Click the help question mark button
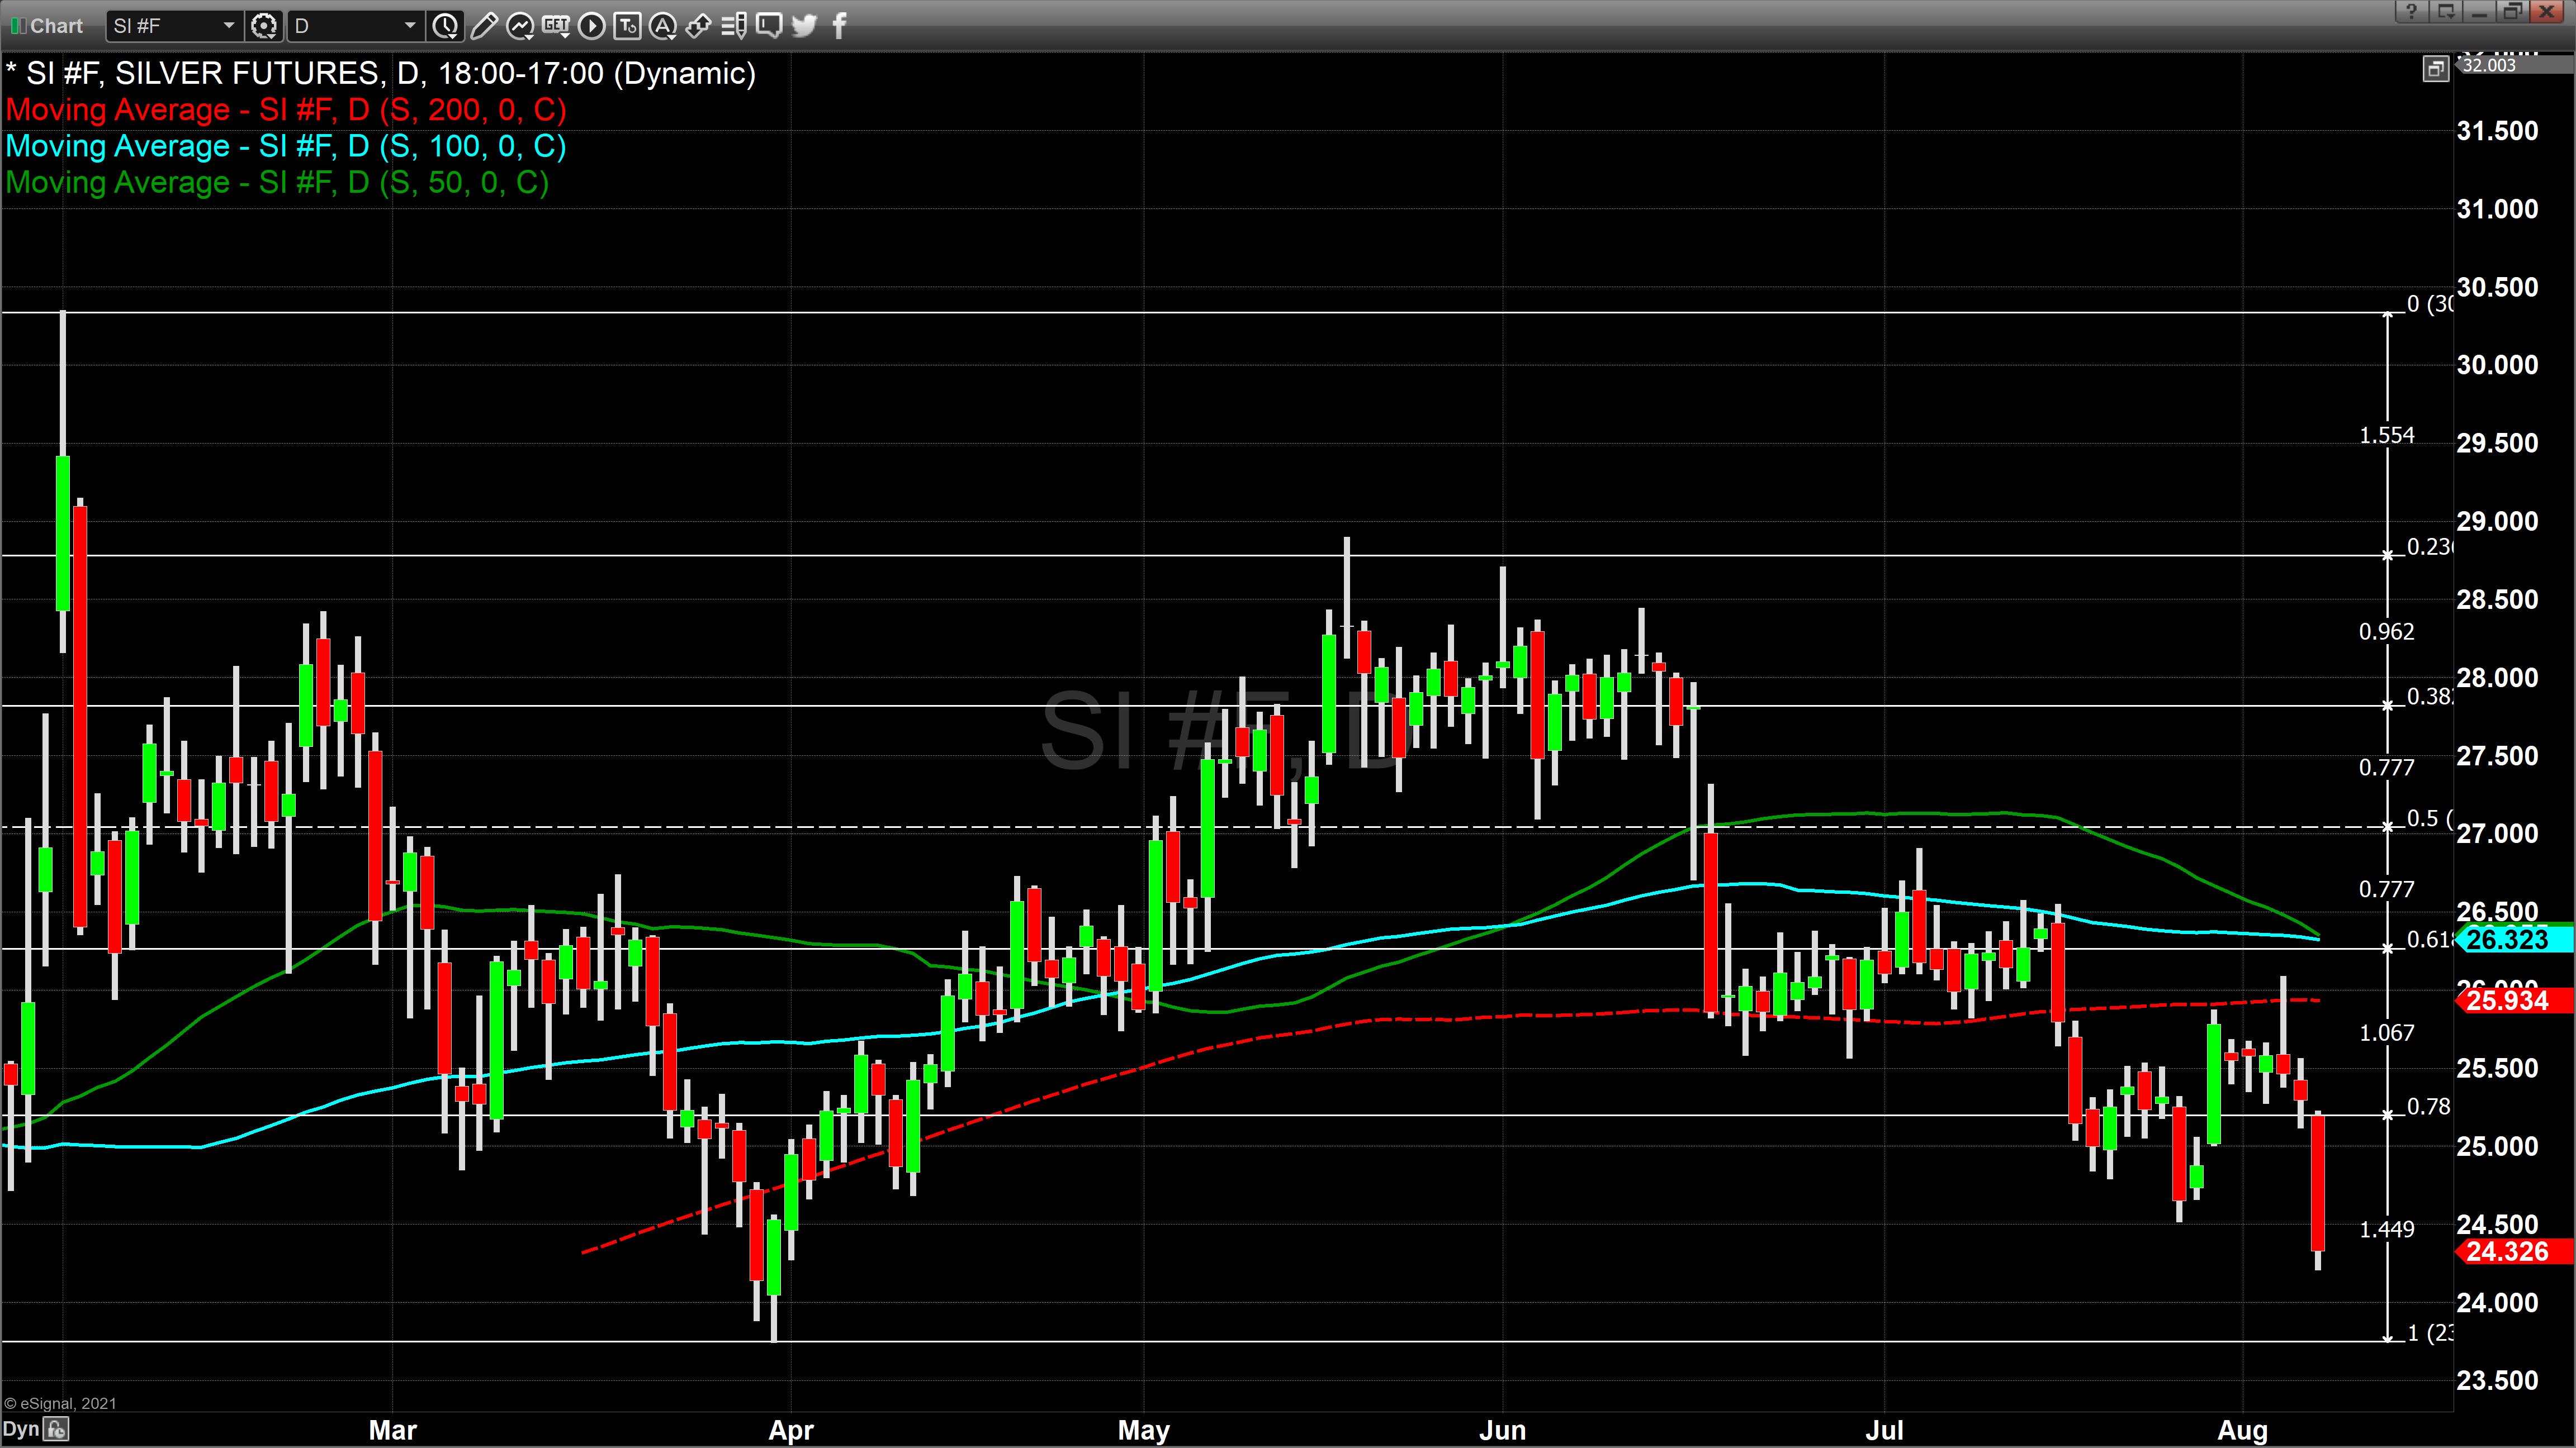 tap(2411, 12)
